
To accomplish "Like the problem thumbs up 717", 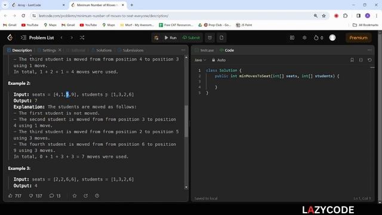I will (x=15, y=196).
